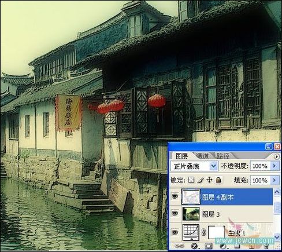Delete layer using the trash icon
The height and width of the screenshot is (252, 282).
(x=266, y=246)
